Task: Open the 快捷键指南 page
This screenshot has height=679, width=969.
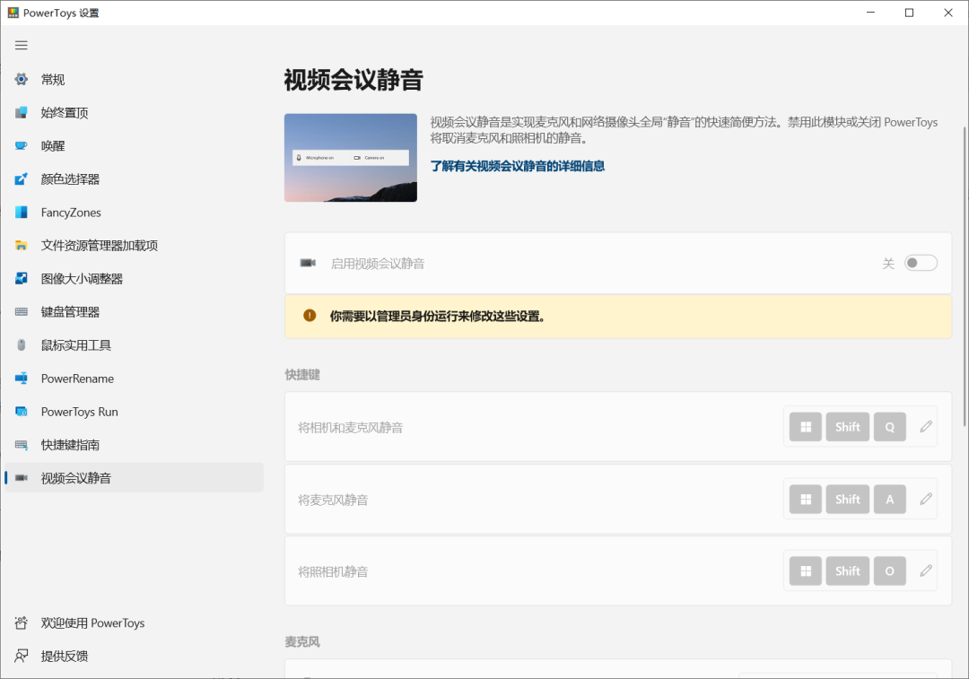Action: coord(70,445)
